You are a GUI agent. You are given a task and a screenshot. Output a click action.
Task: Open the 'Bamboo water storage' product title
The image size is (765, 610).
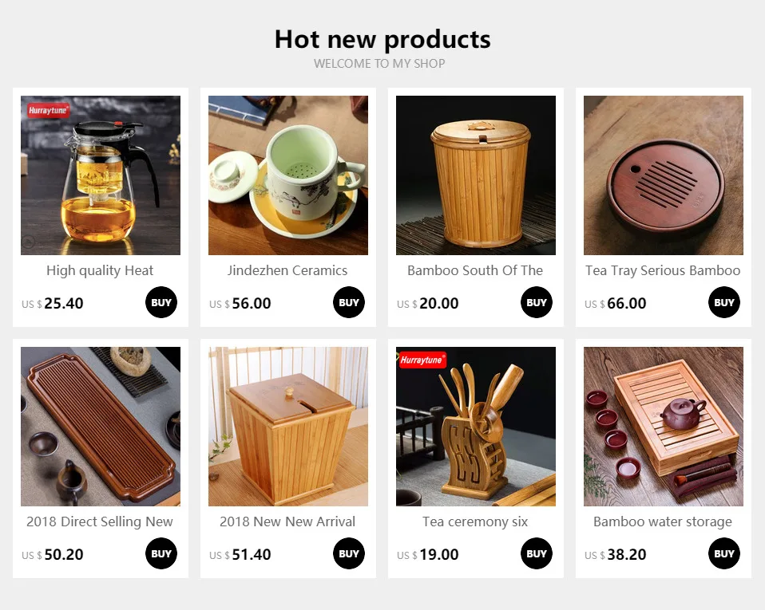663,521
